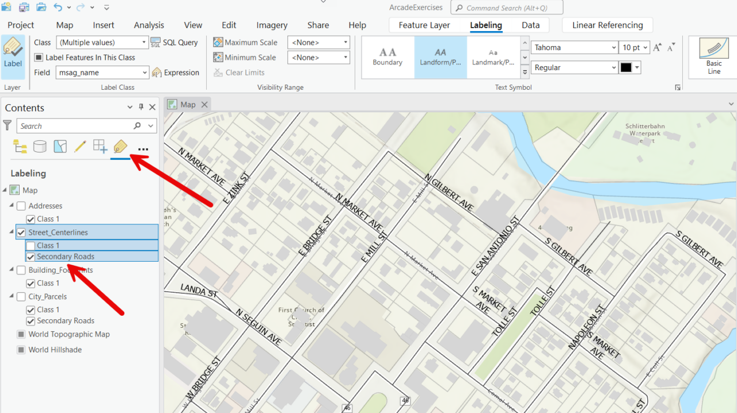Viewport: 737px width, 413px height.
Task: Open the Contents panel options with the ellipsis
Action: 142,148
